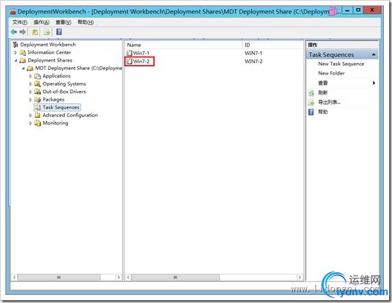Open the 查看 submenu arrow in the actions pane

[374, 83]
